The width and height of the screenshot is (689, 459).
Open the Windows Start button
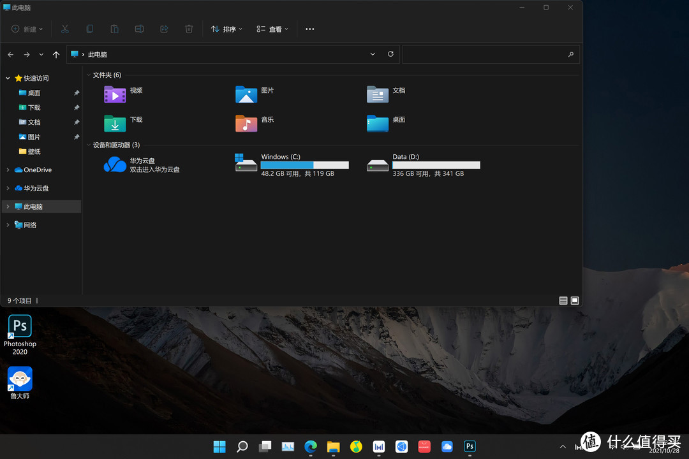coord(219,447)
